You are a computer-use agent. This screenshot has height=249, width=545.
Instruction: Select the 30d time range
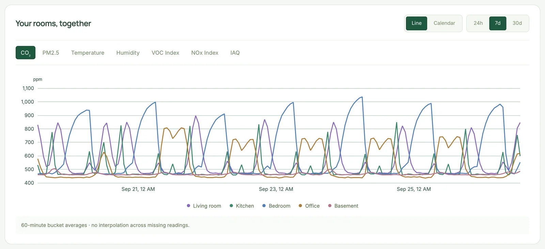coord(517,23)
